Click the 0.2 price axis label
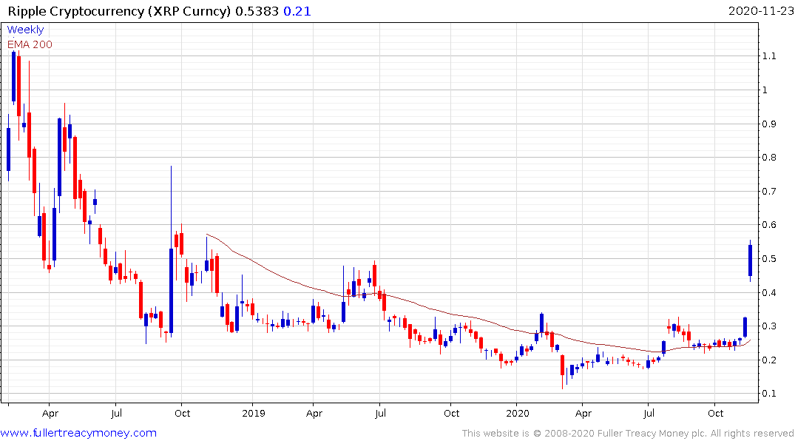Viewport: 795px width, 444px height. click(x=768, y=360)
